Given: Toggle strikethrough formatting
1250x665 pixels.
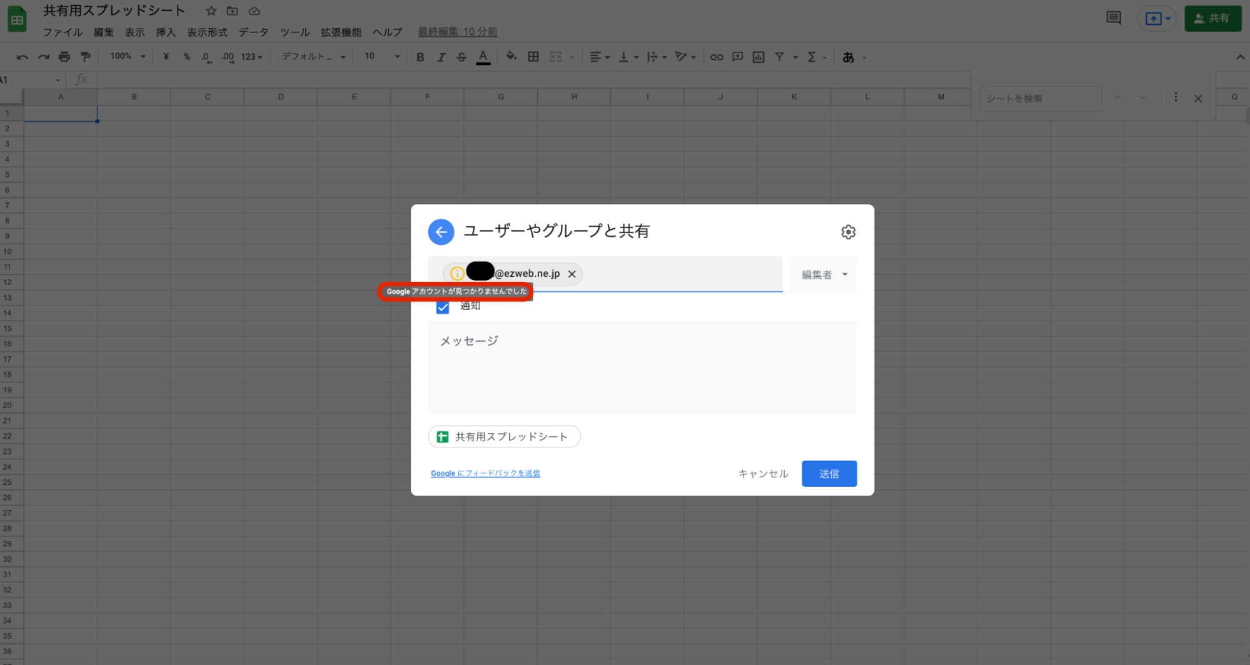Looking at the screenshot, I should coord(461,57).
